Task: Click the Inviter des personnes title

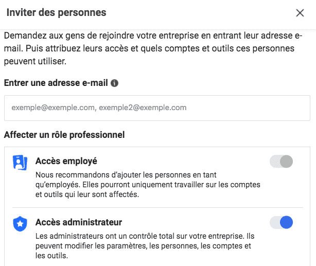Action: point(56,12)
